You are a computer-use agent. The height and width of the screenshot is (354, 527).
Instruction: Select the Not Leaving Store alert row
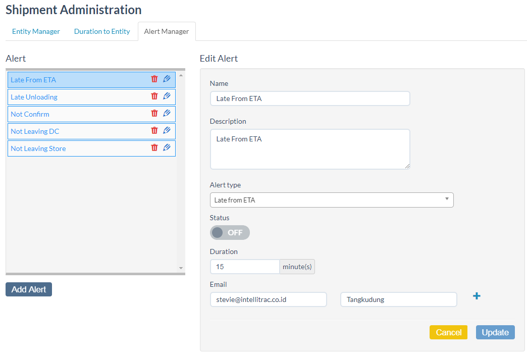click(x=76, y=148)
